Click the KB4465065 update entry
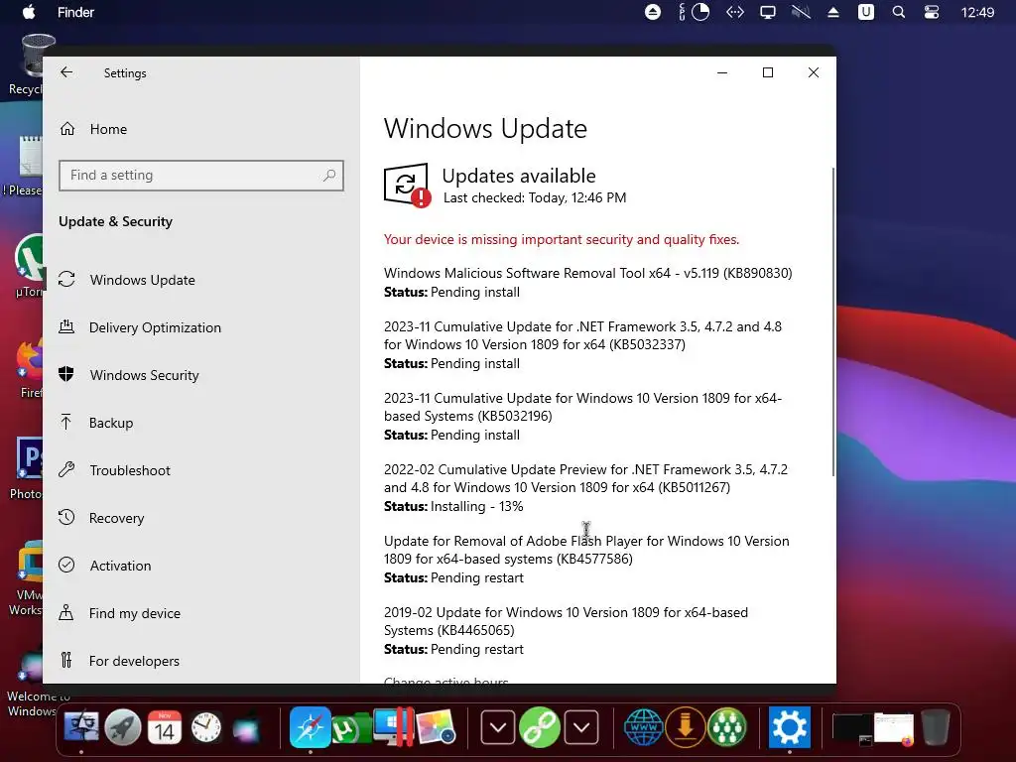Screen dimensions: 1016x762 click(x=566, y=630)
